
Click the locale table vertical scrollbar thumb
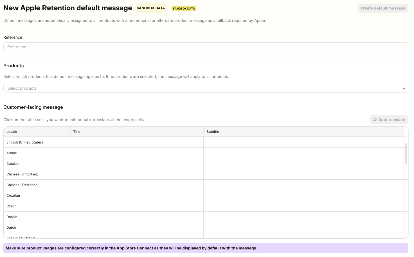coord(406,153)
